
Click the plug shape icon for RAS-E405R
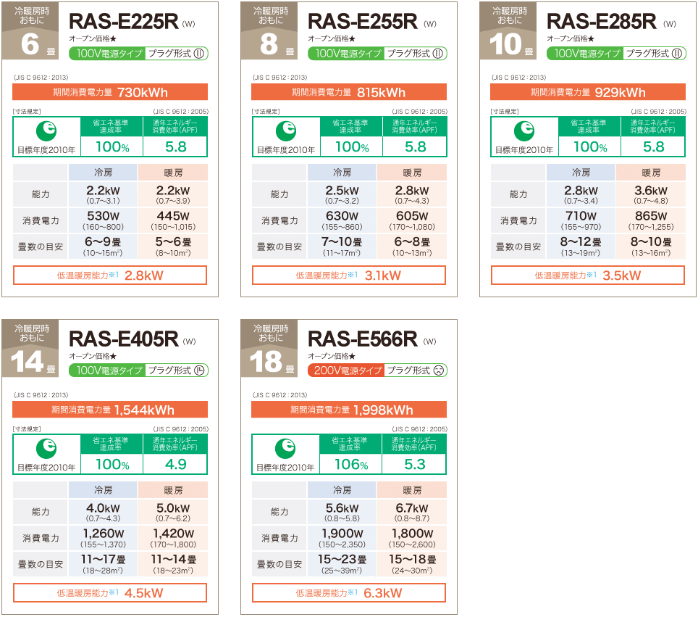pos(199,370)
